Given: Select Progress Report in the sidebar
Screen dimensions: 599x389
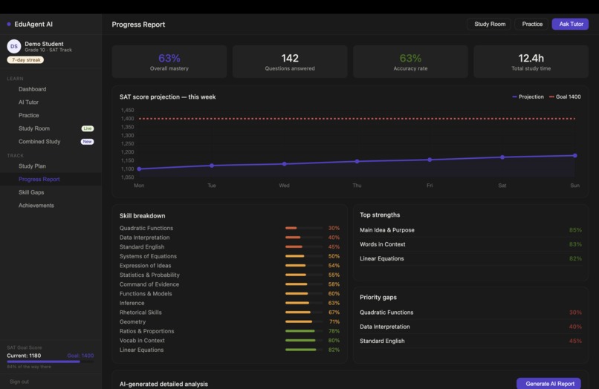Looking at the screenshot, I should [x=51, y=180].
